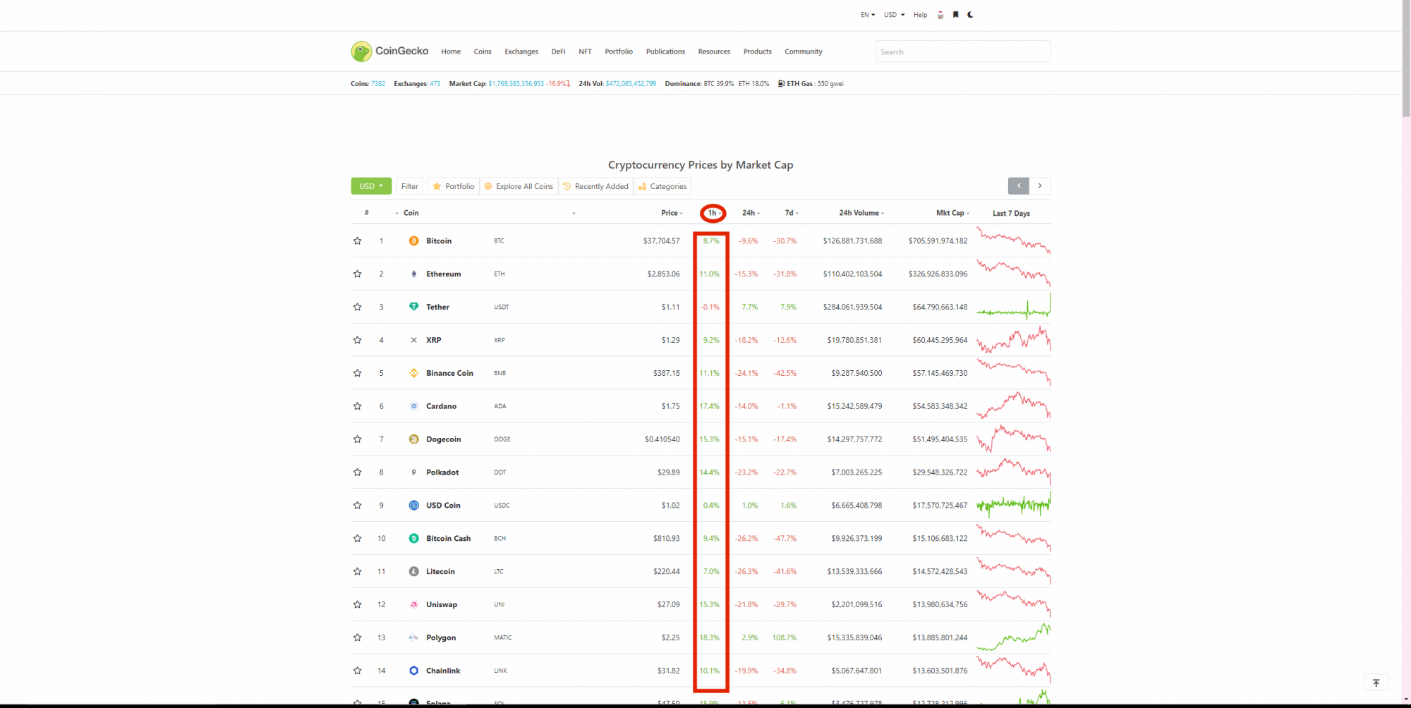Image resolution: width=1411 pixels, height=708 pixels.
Task: Click the Cardano coin icon
Action: coord(414,406)
